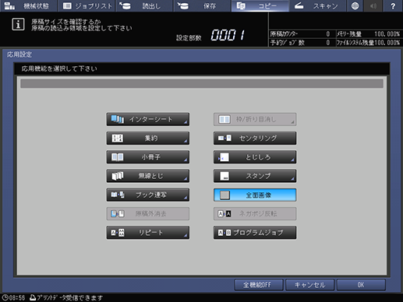The image size is (403, 302).
Task: Click the 原稿カウンター counter value
Action: (328, 34)
